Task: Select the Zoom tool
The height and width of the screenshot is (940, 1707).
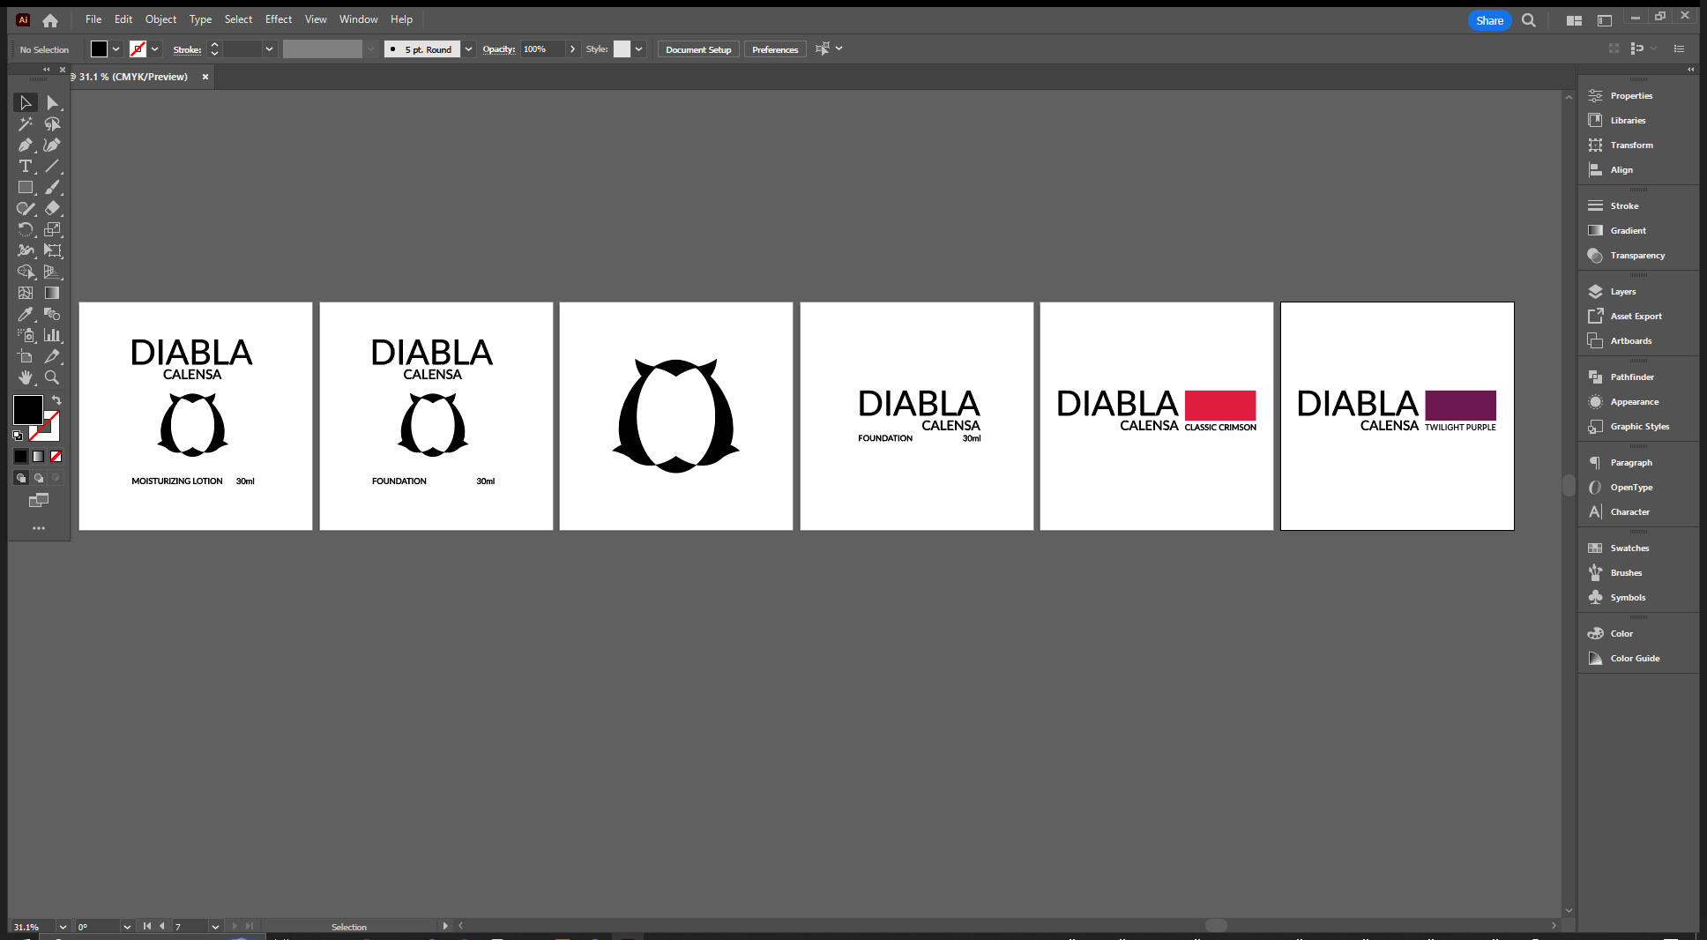Action: click(53, 377)
